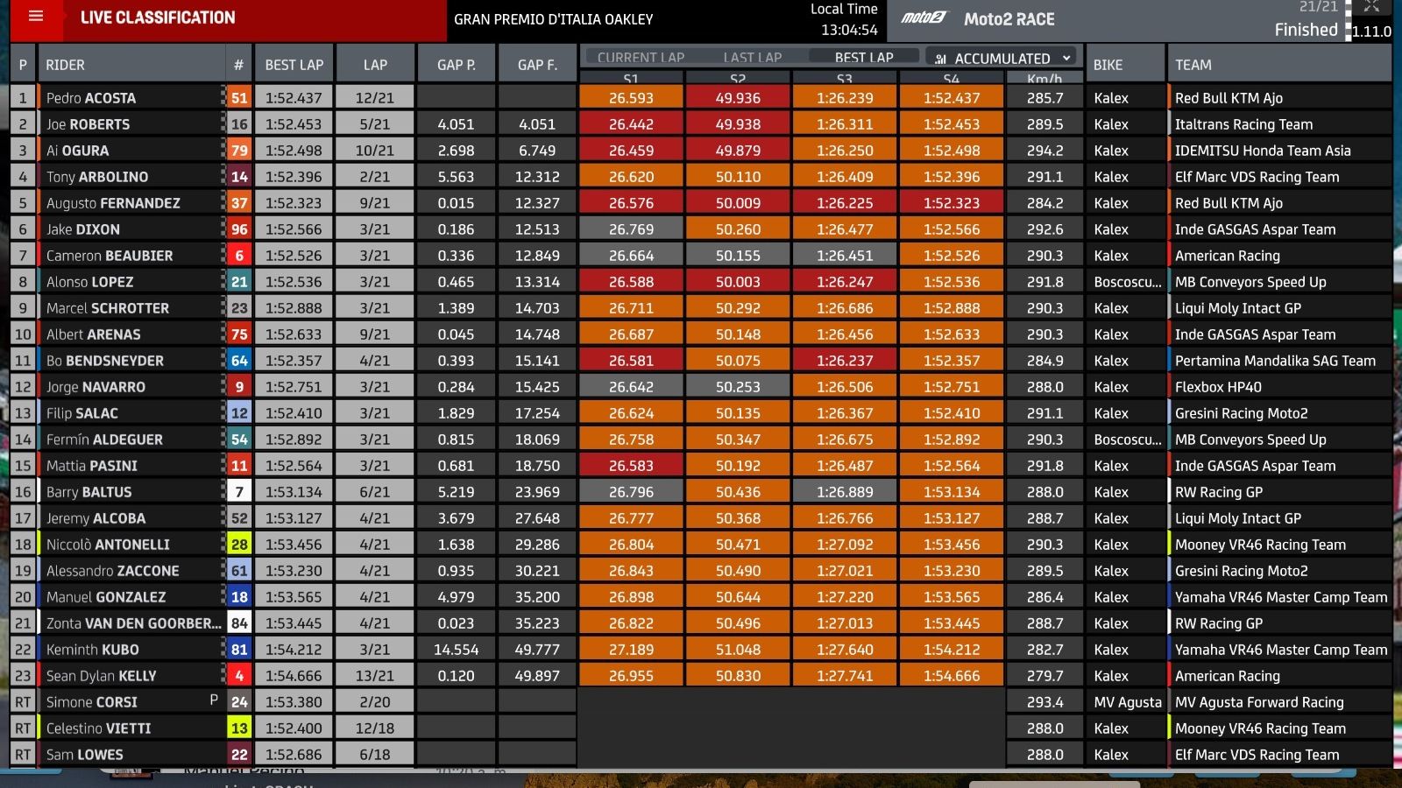Click Celestino Vietti's yellow number 13 badge
Screen dimensions: 1402x788
(237, 728)
